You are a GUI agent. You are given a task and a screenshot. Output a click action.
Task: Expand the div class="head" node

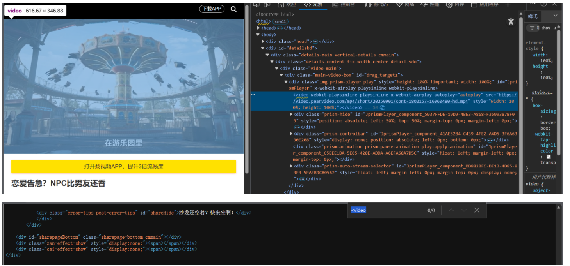[x=263, y=41]
